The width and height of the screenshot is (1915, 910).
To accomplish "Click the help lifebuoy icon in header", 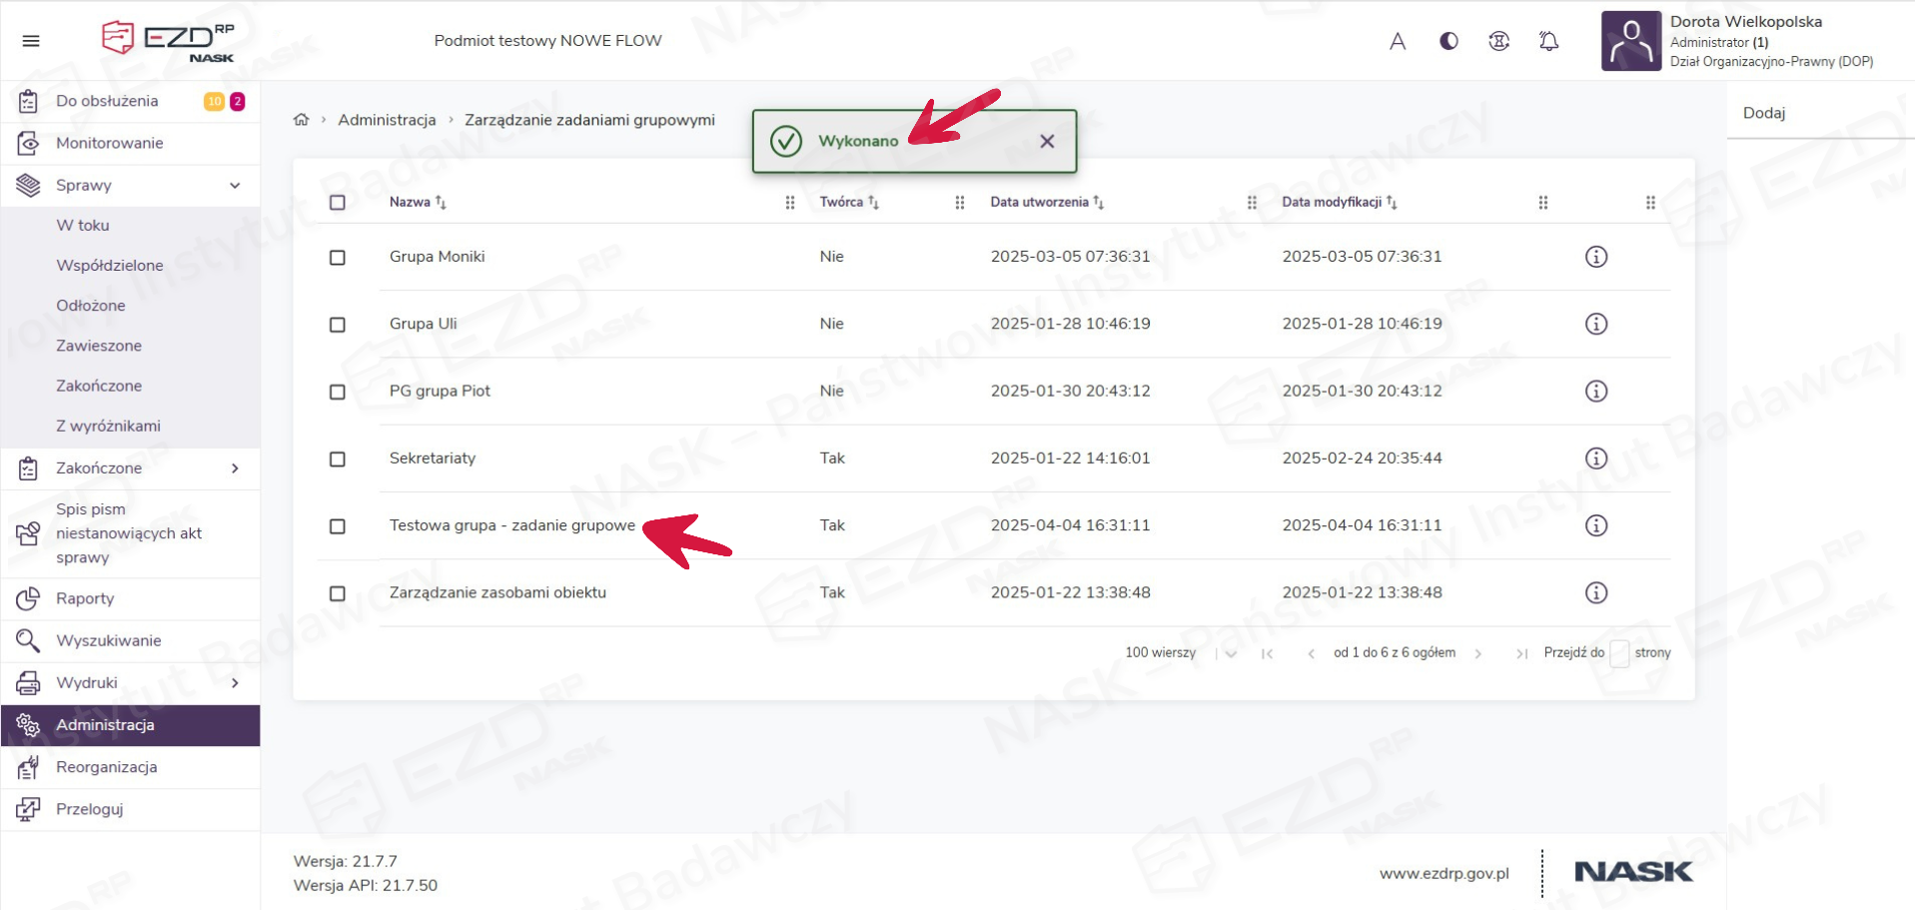I will pos(1497,41).
